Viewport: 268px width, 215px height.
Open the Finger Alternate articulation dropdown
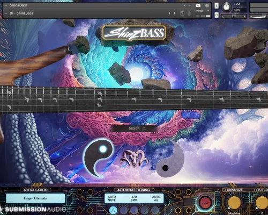[35, 198]
